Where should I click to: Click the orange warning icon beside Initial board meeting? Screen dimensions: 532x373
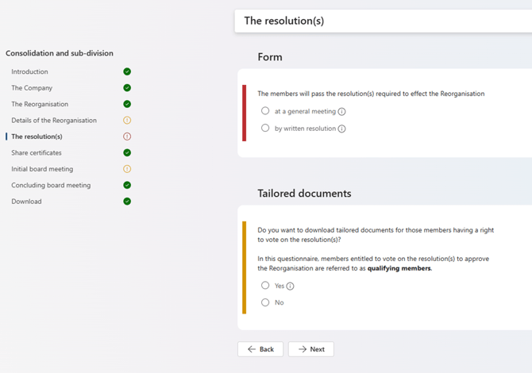tap(127, 169)
